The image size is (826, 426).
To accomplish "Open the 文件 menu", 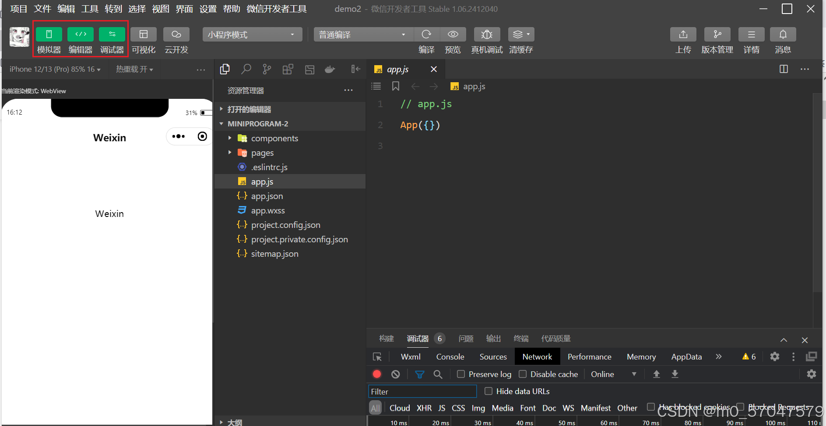I will tap(42, 9).
